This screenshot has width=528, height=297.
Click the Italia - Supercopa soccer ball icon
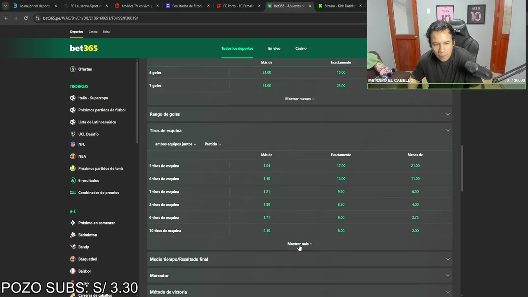coord(73,98)
